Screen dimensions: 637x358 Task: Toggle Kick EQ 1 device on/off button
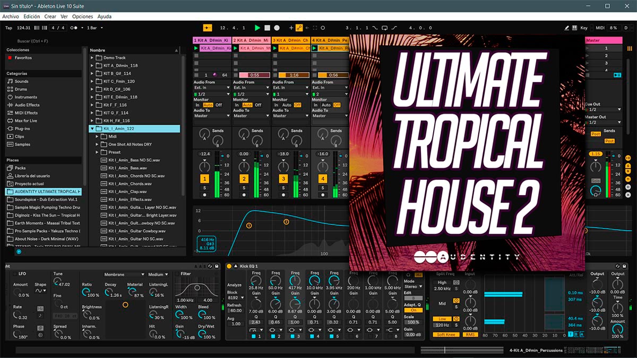pos(229,266)
